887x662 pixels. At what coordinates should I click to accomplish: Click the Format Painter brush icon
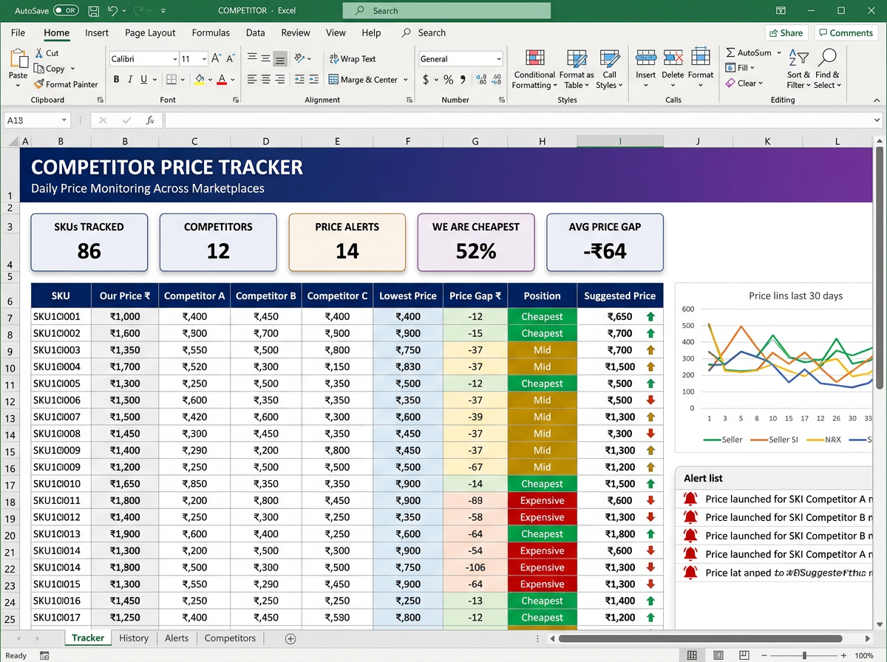point(39,84)
